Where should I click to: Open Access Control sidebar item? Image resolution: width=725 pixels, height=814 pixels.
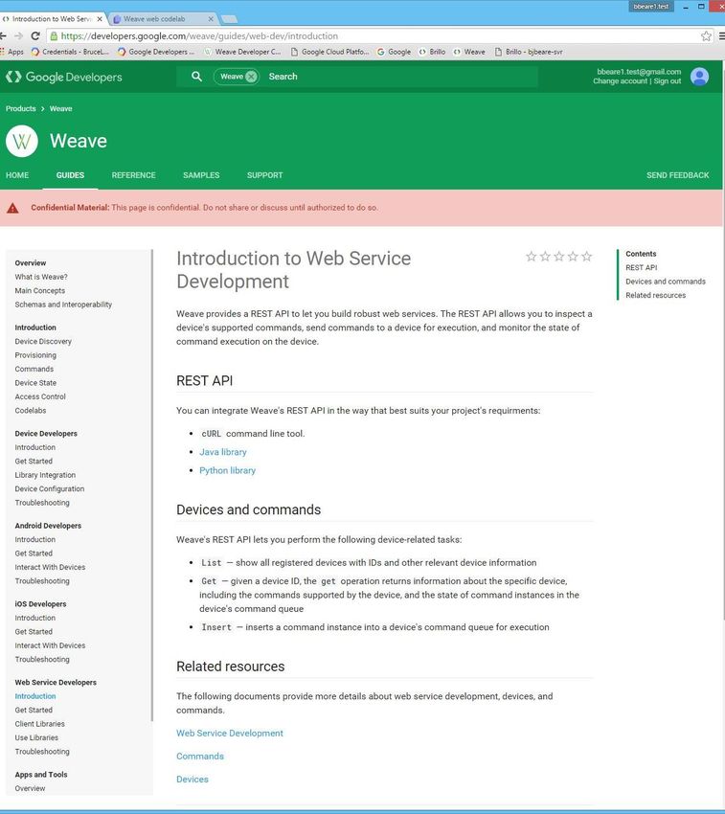tap(40, 396)
